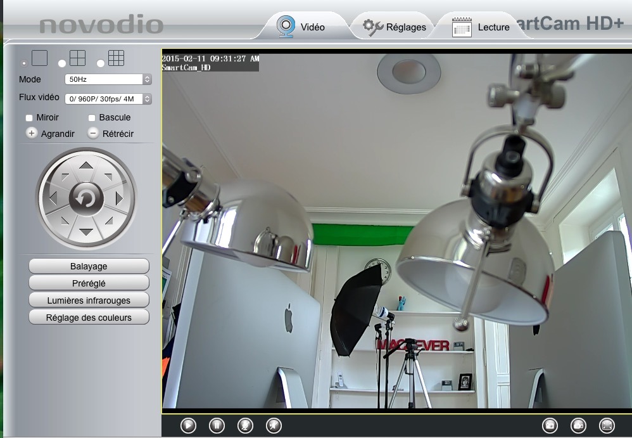The height and width of the screenshot is (438, 632).
Task: Enable the Miroir checkbox
Action: pos(29,118)
